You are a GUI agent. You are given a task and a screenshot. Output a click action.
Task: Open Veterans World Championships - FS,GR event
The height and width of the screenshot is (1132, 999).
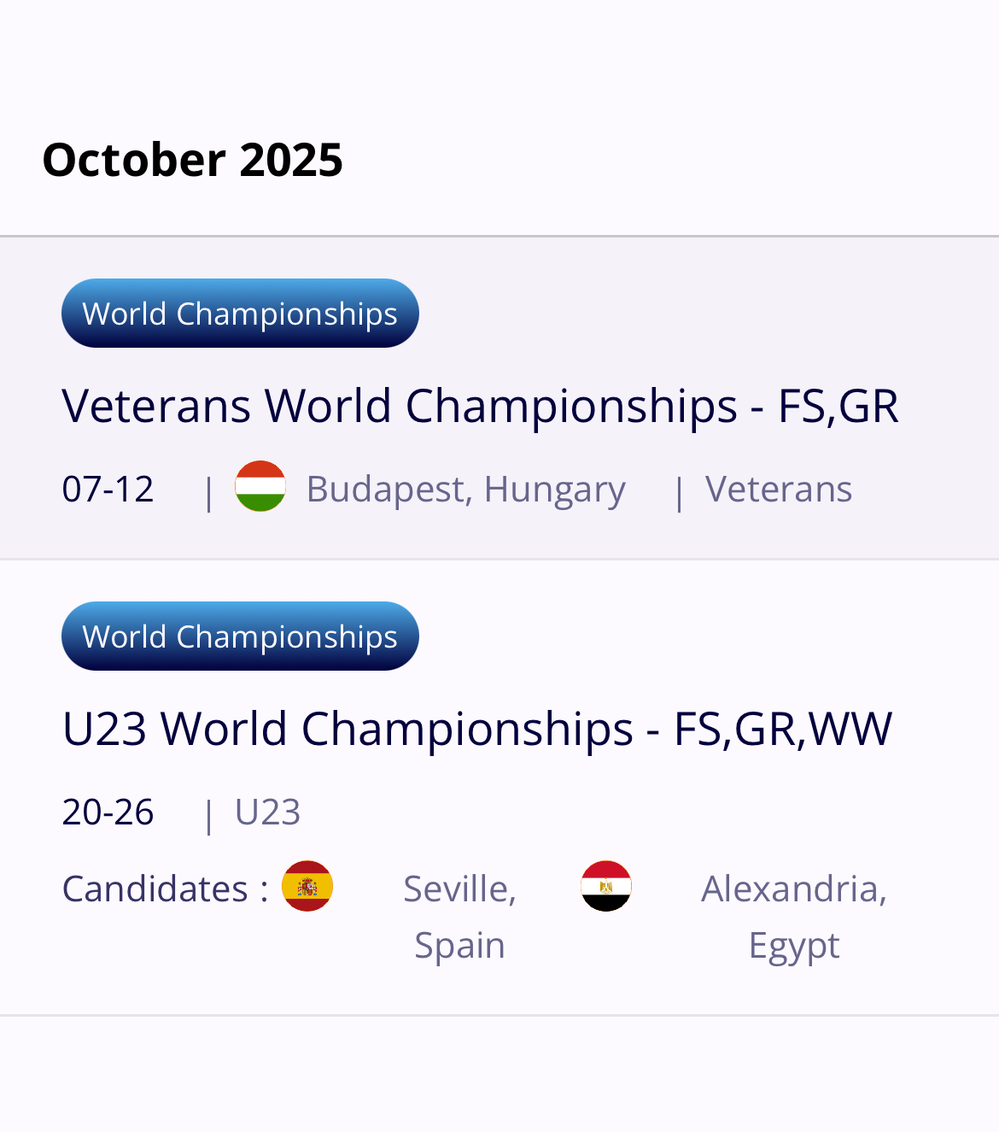click(x=480, y=406)
